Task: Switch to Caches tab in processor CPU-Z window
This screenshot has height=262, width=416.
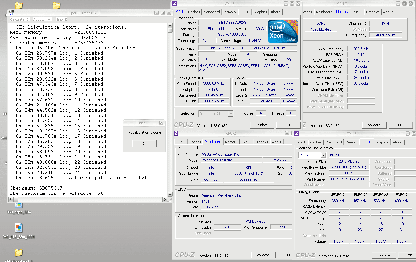Action: [x=194, y=12]
